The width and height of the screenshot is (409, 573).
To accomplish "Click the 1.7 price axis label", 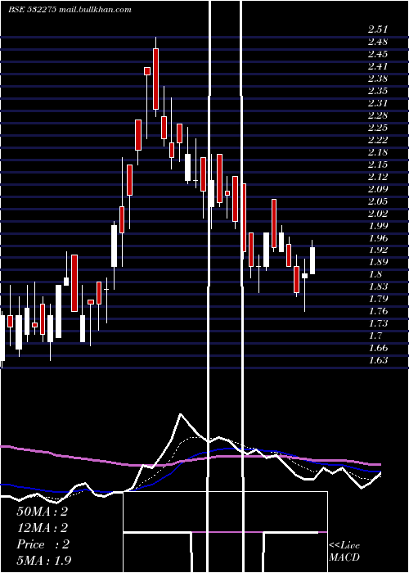I will pos(375,336).
